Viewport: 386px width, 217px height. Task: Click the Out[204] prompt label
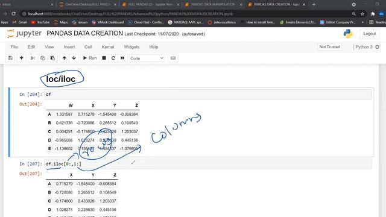(31, 104)
